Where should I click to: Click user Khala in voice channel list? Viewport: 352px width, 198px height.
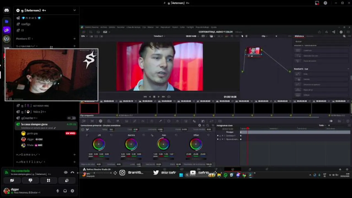pyautogui.click(x=30, y=145)
